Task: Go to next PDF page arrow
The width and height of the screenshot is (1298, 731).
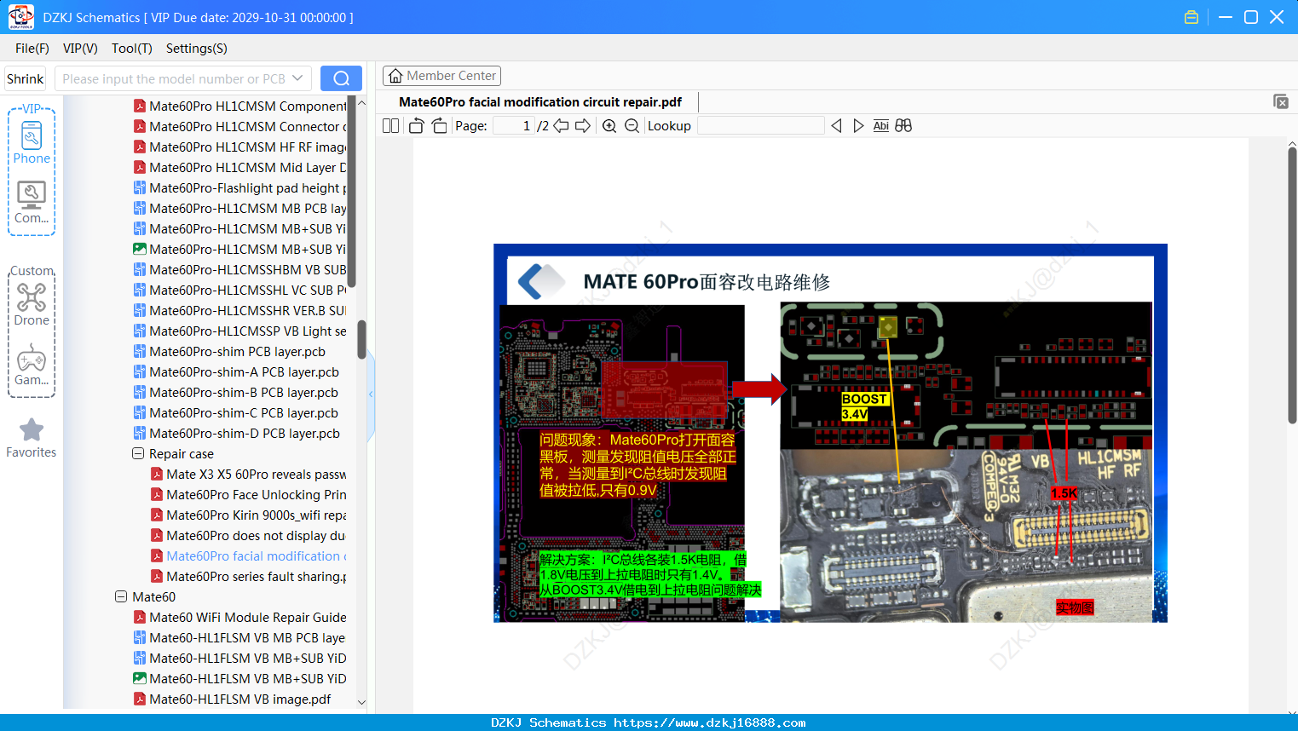Action: [583, 126]
